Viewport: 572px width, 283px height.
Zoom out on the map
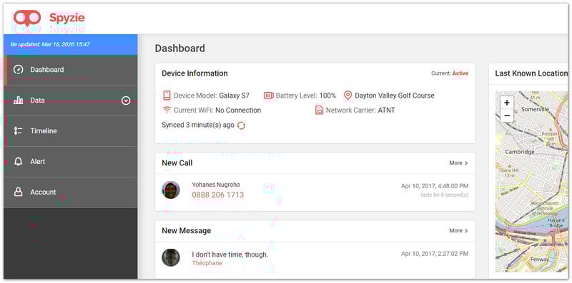pyautogui.click(x=507, y=115)
